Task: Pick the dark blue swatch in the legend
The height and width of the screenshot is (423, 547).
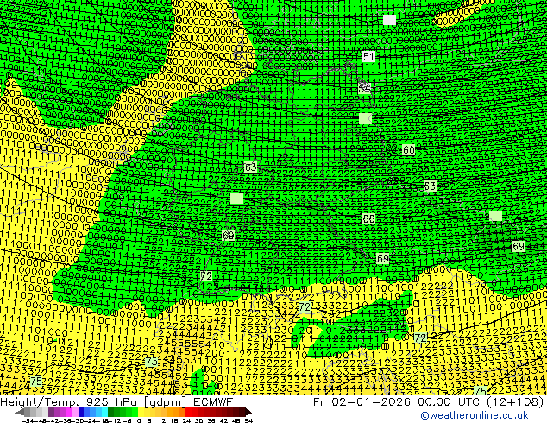Action: [x=81, y=412]
